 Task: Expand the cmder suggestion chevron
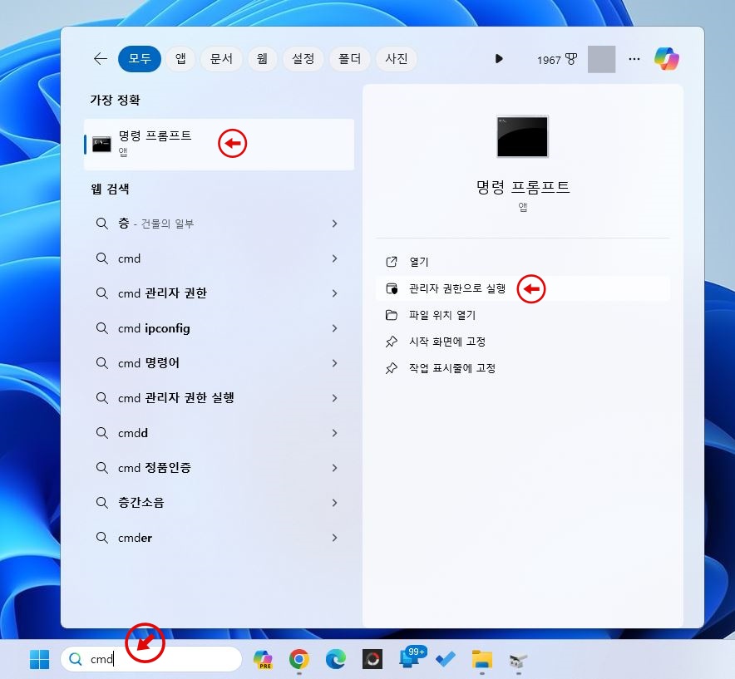pos(334,538)
